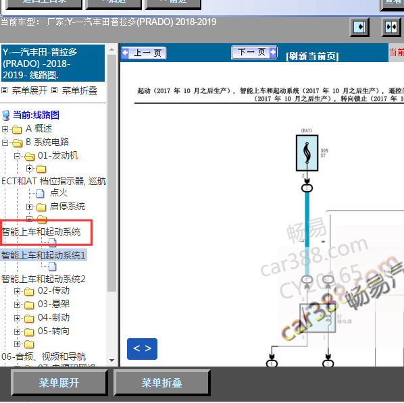Click the ST relay symbol in diagram

pos(318,318)
